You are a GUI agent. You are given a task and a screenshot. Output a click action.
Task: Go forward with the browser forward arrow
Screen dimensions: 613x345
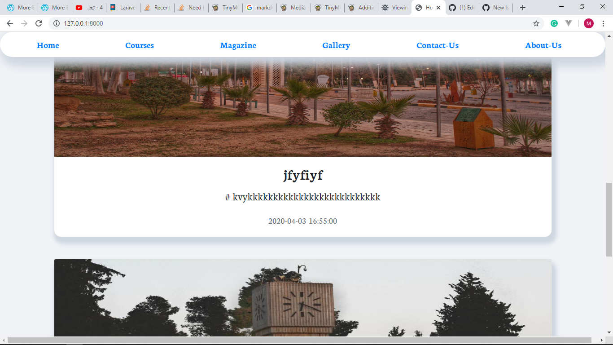24,23
